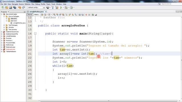Click the editor horizontal scrollbar
Screen dimensions: 182x102
pos(109,101)
